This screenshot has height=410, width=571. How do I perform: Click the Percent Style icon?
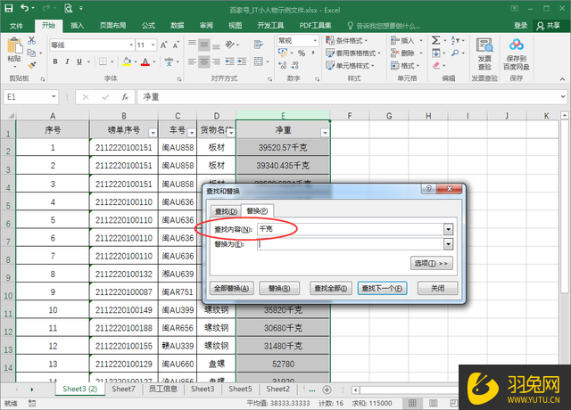302,53
